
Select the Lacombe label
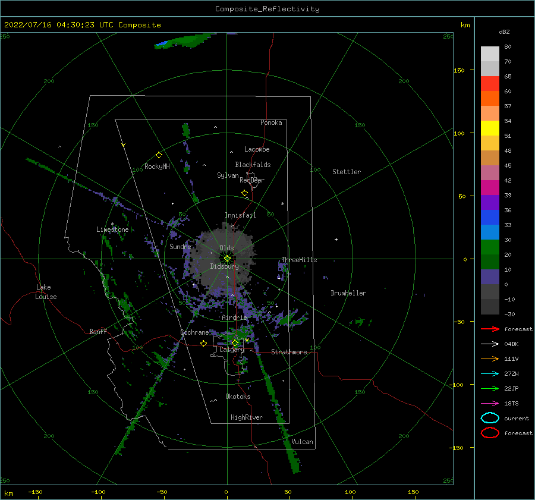coord(257,149)
